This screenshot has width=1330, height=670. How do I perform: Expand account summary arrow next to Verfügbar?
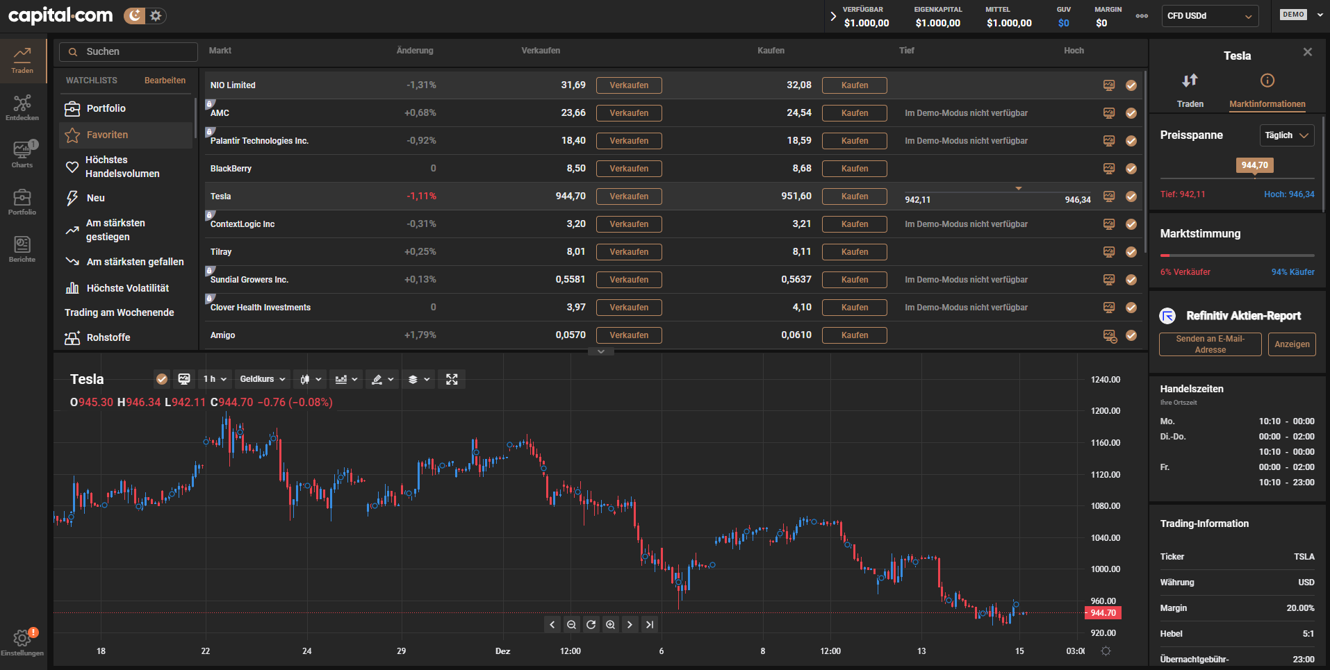pyautogui.click(x=833, y=16)
